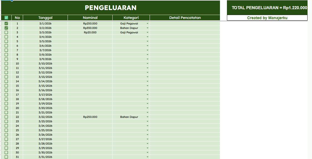312x159 pixels.
Task: Open Kategori dropdown for row 16
Action: [x=147, y=90]
